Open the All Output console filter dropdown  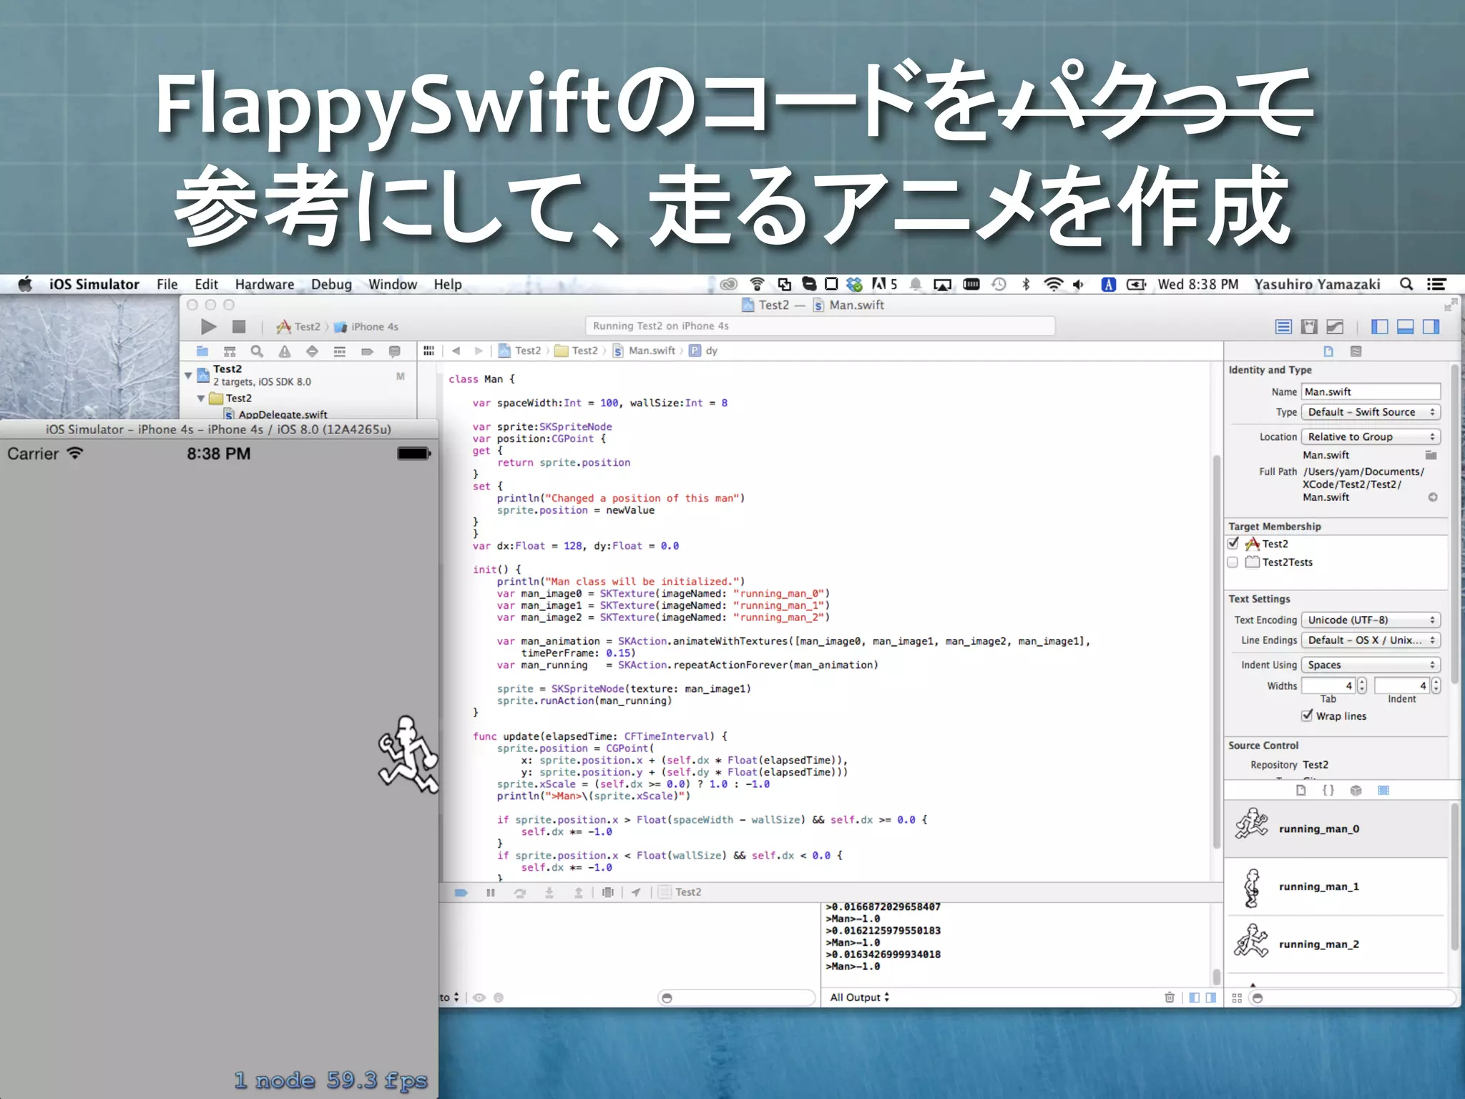point(859,997)
